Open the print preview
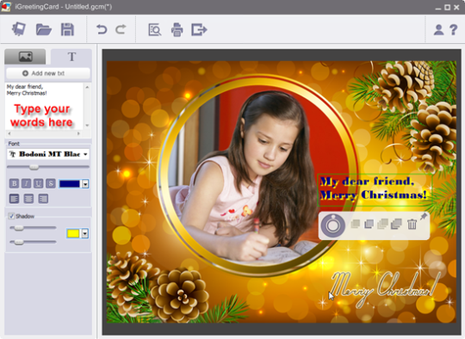 [155, 29]
